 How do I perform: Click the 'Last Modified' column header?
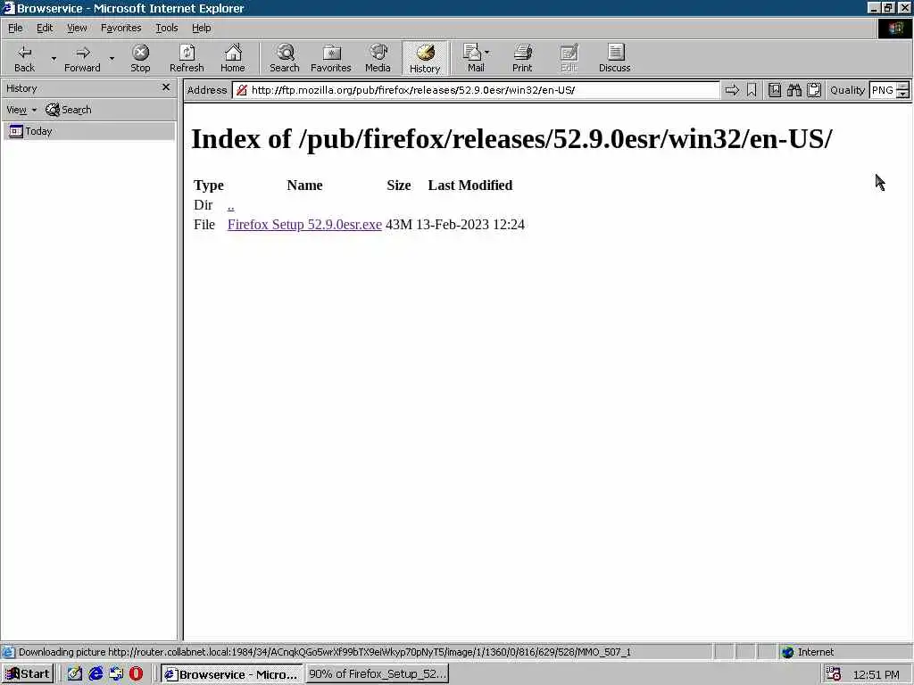(469, 186)
